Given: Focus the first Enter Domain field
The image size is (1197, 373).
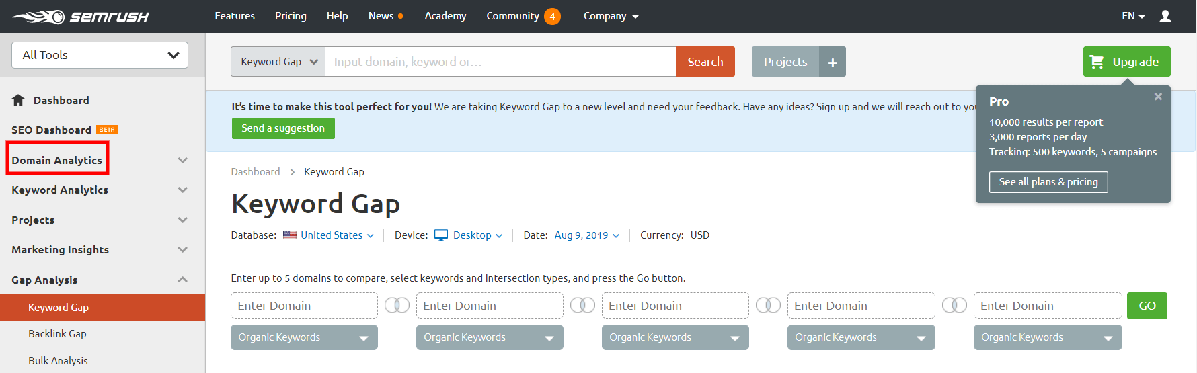Looking at the screenshot, I should point(304,306).
